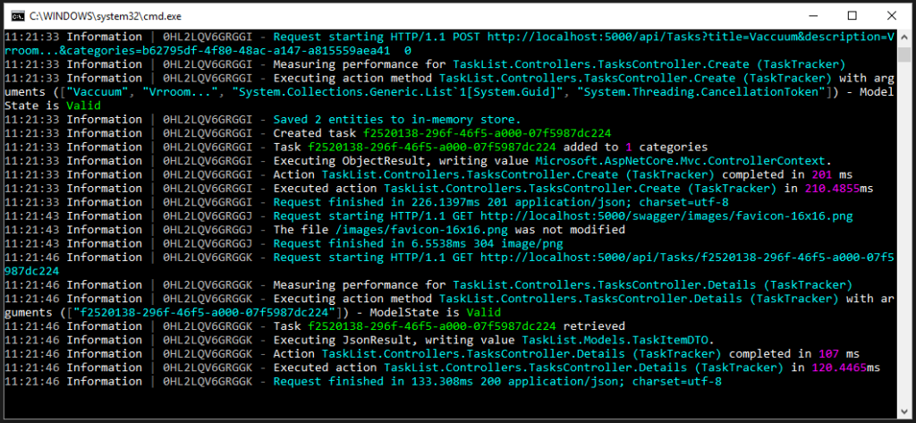Click the 'Request finished in 6.5538ms 304' line
Viewport: 916px width, 423px height.
(417, 243)
